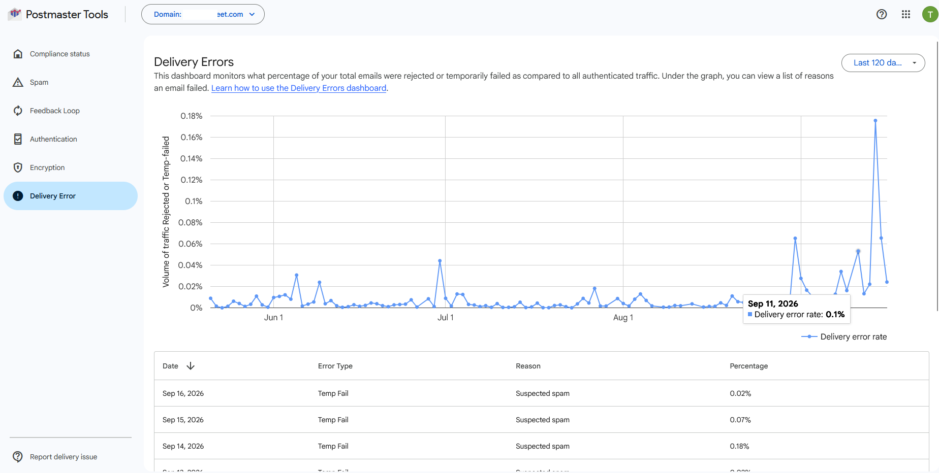The image size is (939, 473).
Task: Click the Aug 1 axis label
Action: (623, 317)
